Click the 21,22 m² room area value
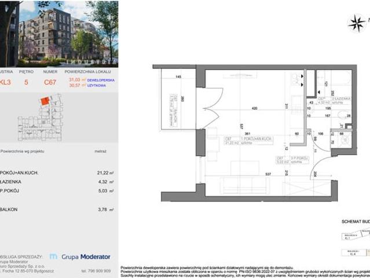This screenshot has width=370, height=278. tap(105, 173)
